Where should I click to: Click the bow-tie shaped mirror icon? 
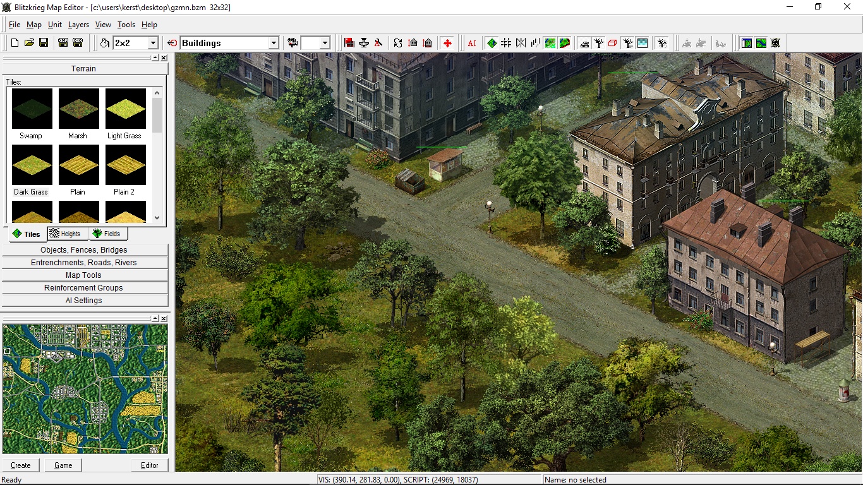(521, 43)
